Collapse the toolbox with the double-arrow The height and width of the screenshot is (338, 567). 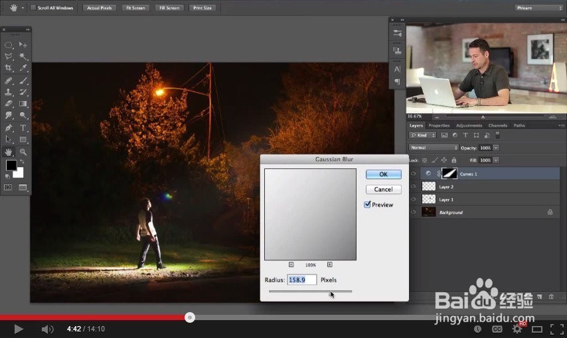[x=27, y=29]
